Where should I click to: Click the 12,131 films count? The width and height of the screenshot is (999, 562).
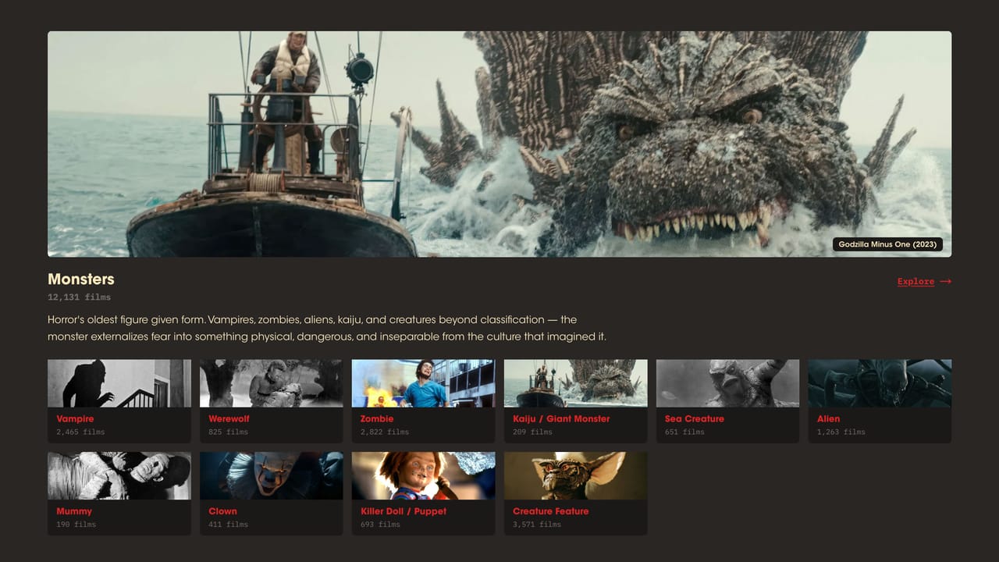(79, 297)
